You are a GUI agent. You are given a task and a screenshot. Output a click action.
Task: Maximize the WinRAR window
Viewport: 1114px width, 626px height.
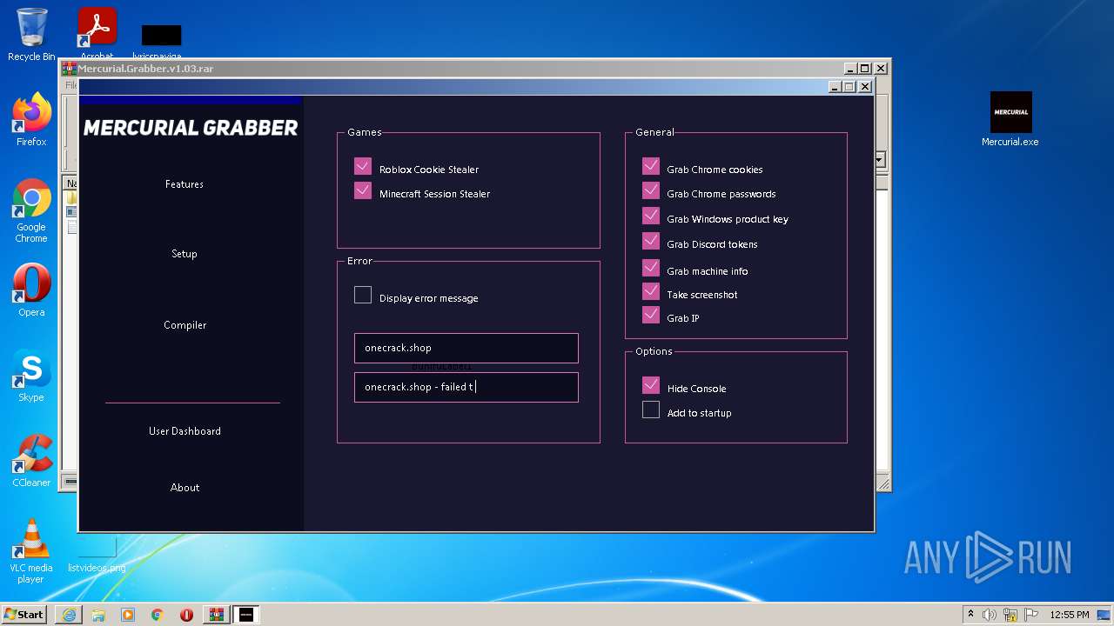coord(865,69)
